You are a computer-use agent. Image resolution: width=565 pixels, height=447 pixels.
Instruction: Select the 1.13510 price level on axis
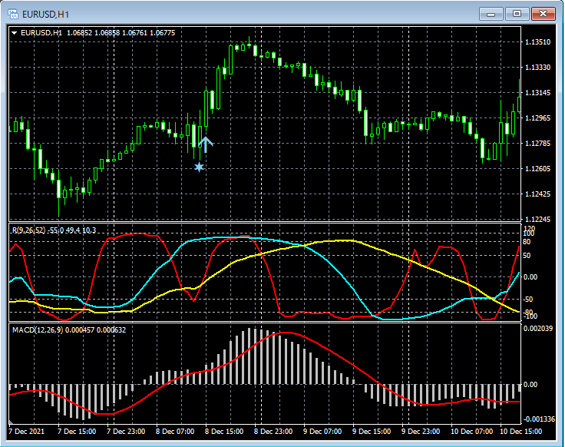pyautogui.click(x=538, y=42)
